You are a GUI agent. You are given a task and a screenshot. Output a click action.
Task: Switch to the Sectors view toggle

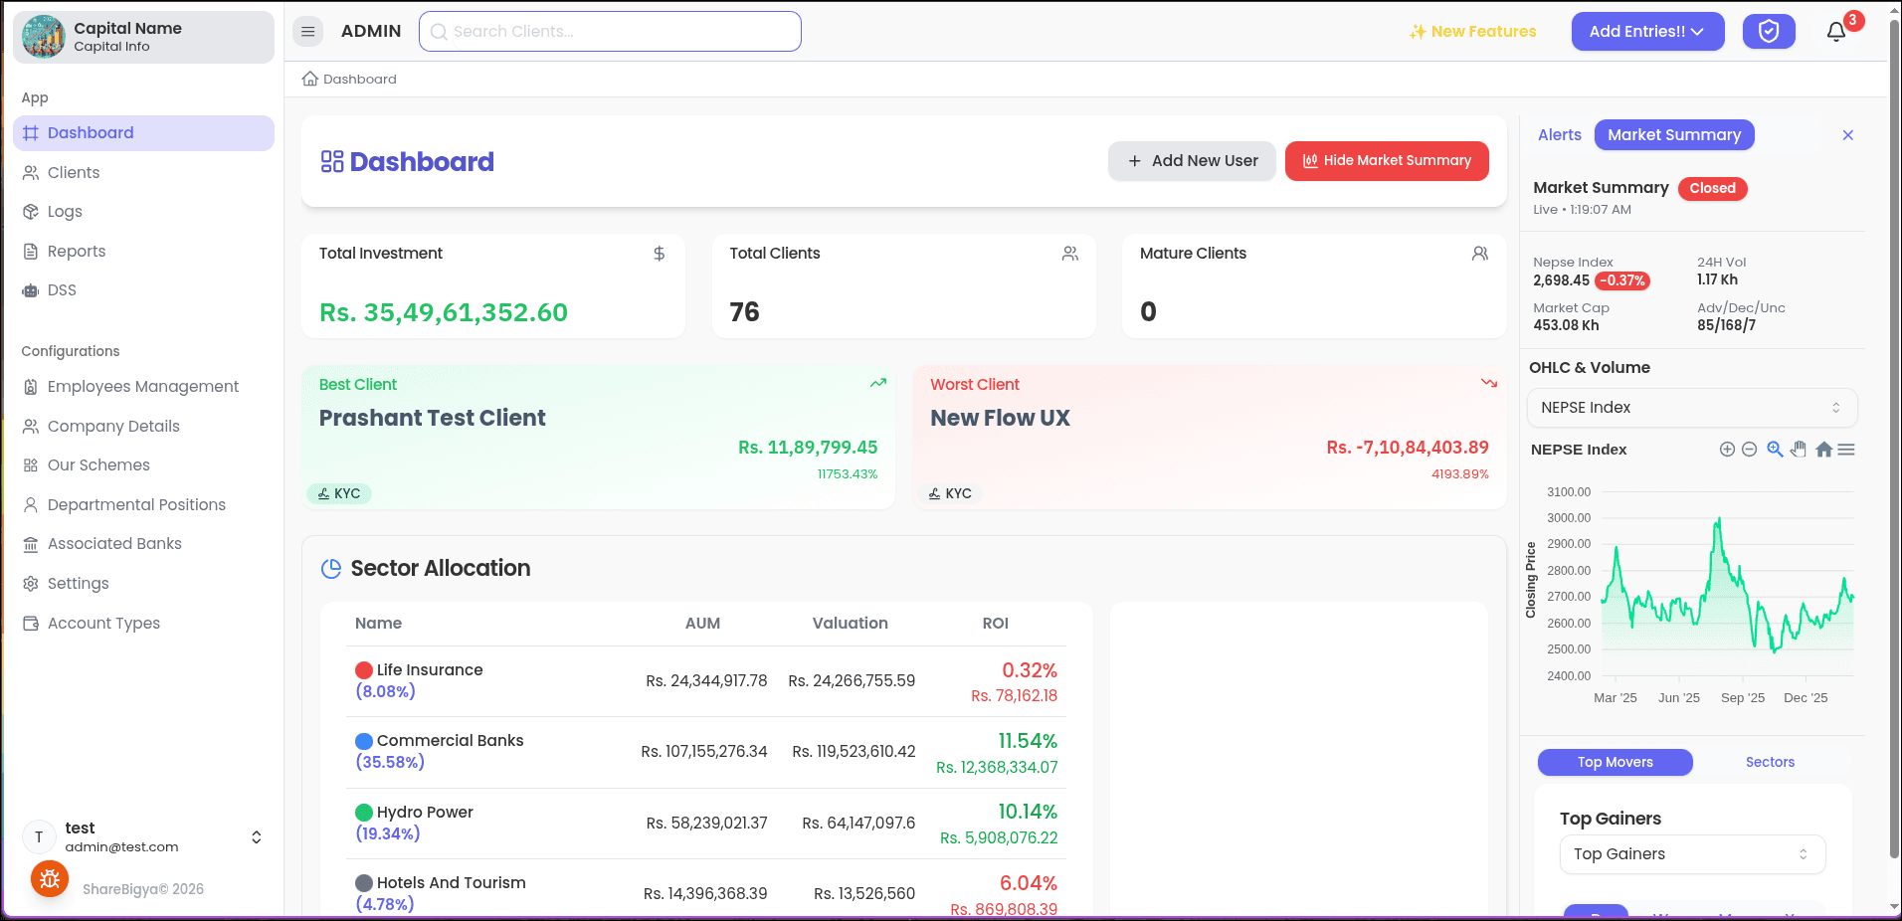click(x=1770, y=762)
